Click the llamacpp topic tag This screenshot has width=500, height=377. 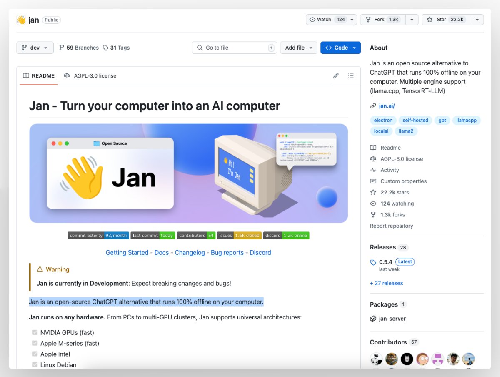point(467,120)
